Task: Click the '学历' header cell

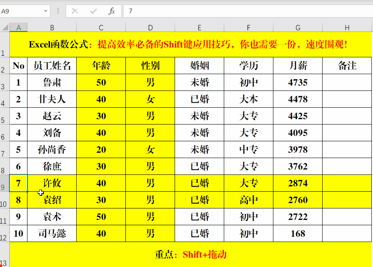Action: tap(248, 66)
